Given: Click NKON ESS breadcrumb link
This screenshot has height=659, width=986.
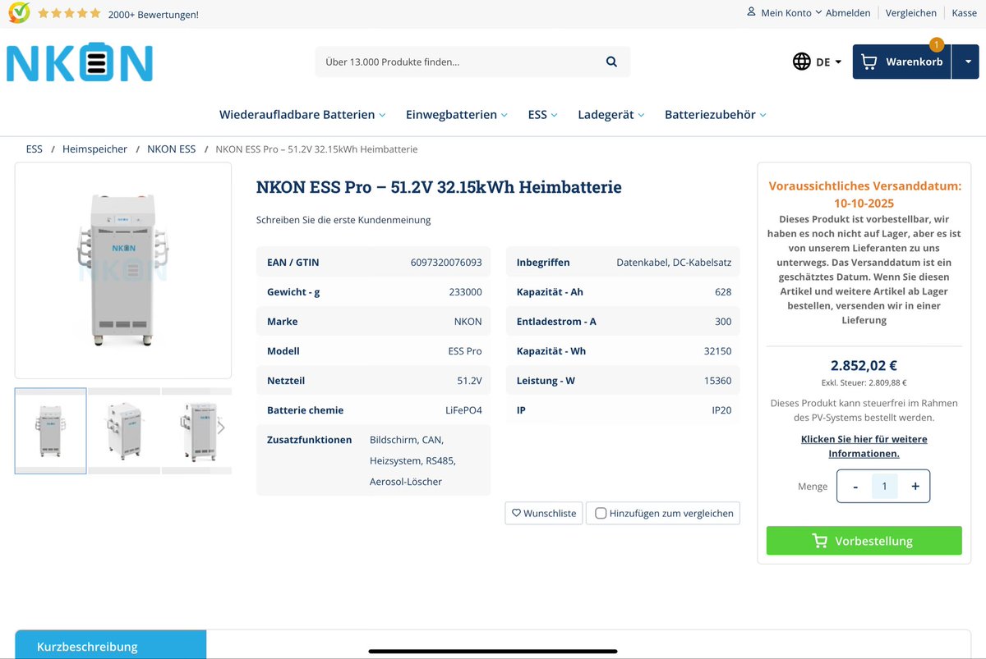Looking at the screenshot, I should tap(171, 149).
